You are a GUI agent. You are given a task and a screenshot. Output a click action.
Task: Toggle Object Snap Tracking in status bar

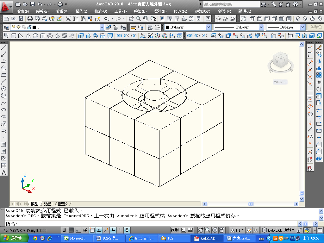[x=99, y=230]
